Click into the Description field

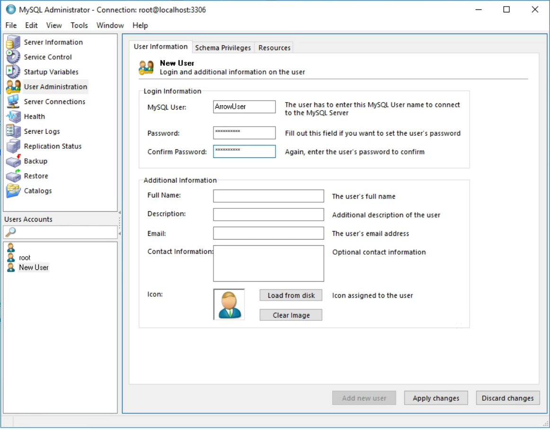[268, 215]
